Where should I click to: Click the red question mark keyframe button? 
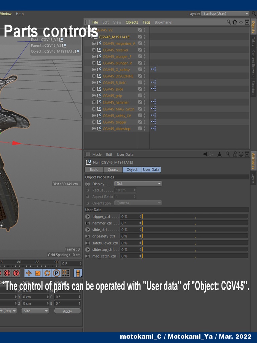(x=16, y=273)
